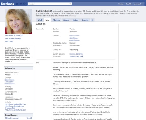
Task: Visit the www.eydiestumpf.com link
Action: 15,110
